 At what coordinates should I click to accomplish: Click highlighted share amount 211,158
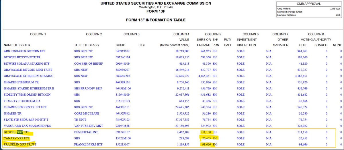pos(206,132)
